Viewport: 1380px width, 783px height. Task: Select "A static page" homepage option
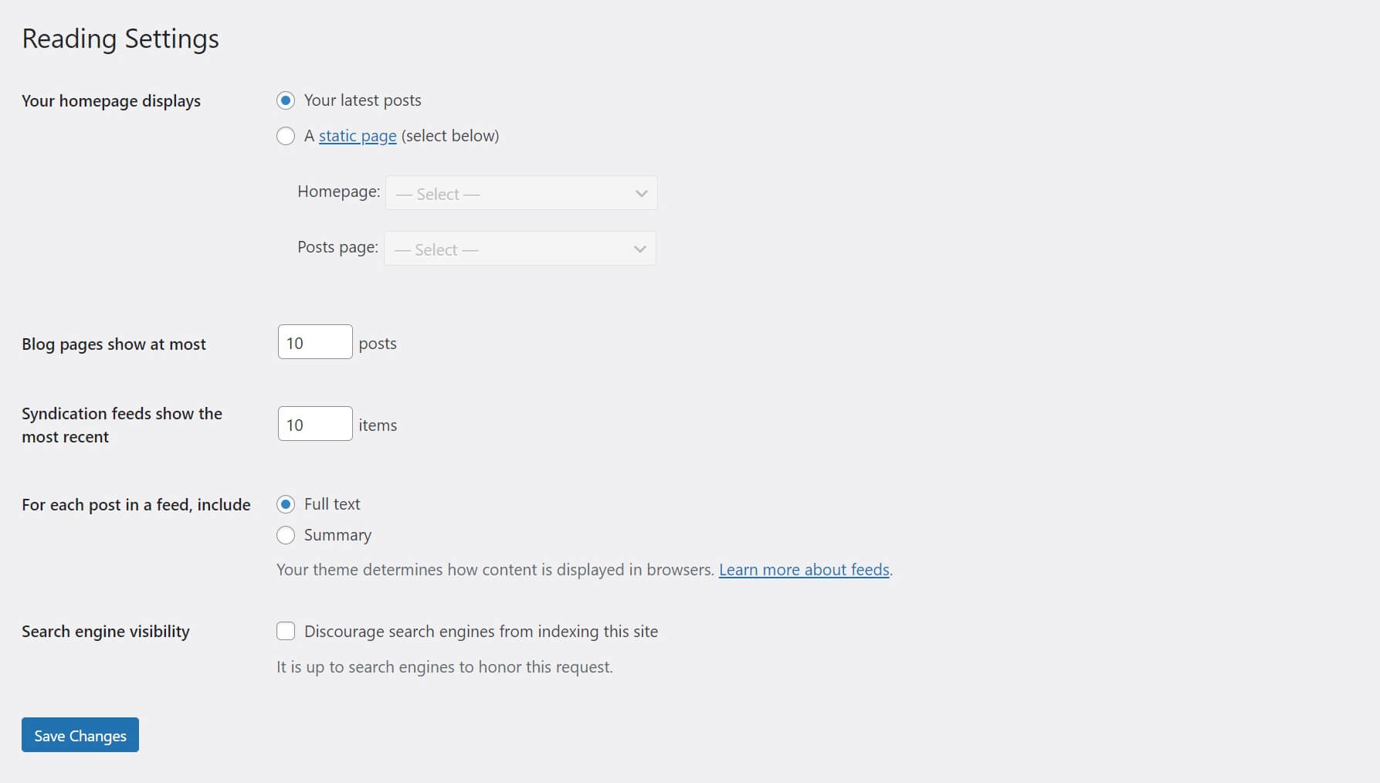pos(286,136)
